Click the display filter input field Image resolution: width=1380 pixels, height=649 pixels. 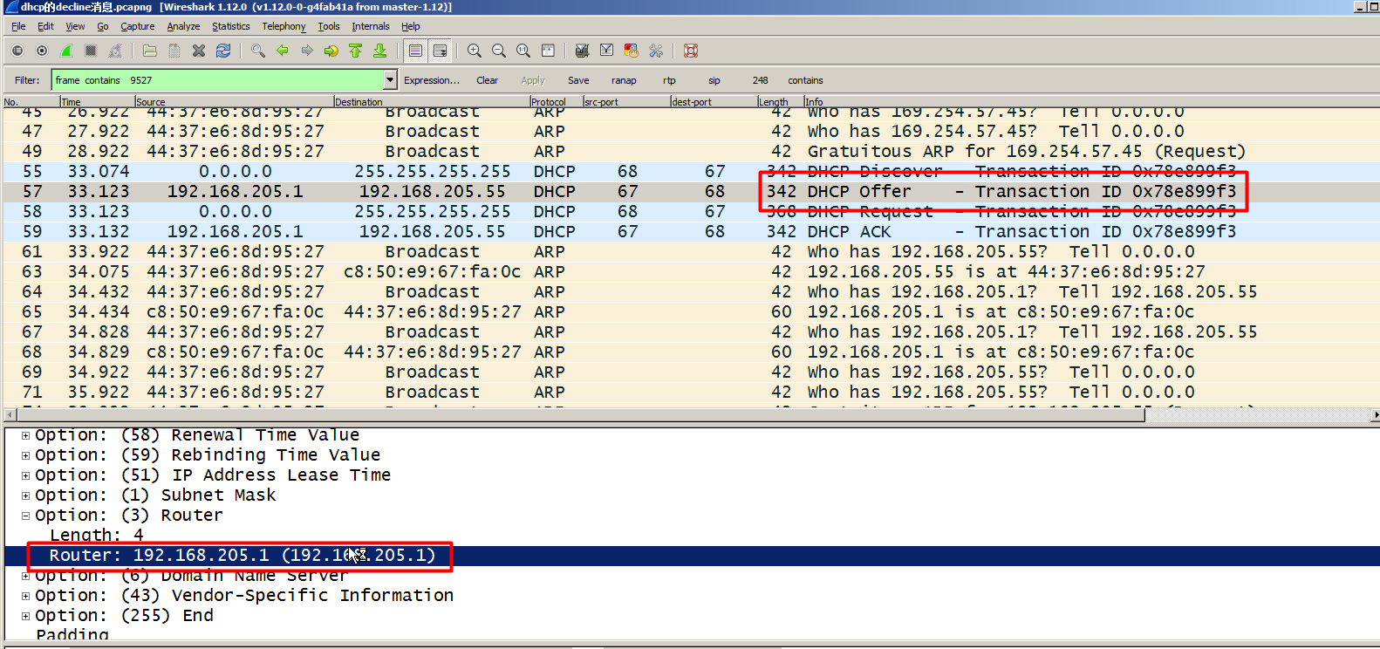click(x=217, y=80)
